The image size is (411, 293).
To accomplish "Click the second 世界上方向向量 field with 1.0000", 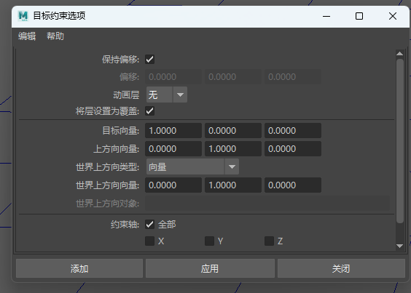I will (233, 185).
